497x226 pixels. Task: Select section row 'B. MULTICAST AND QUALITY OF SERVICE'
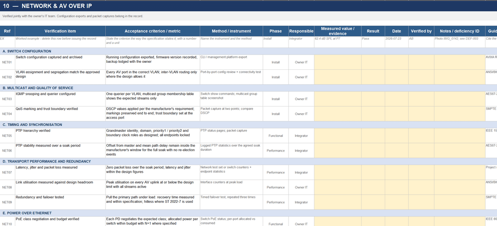248,88
